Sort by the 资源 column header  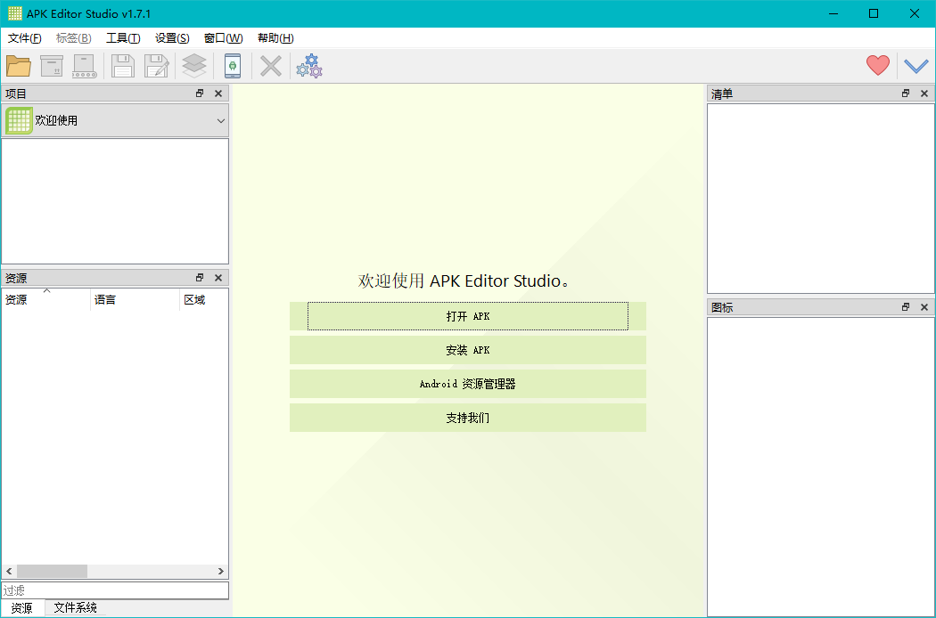tap(46, 299)
